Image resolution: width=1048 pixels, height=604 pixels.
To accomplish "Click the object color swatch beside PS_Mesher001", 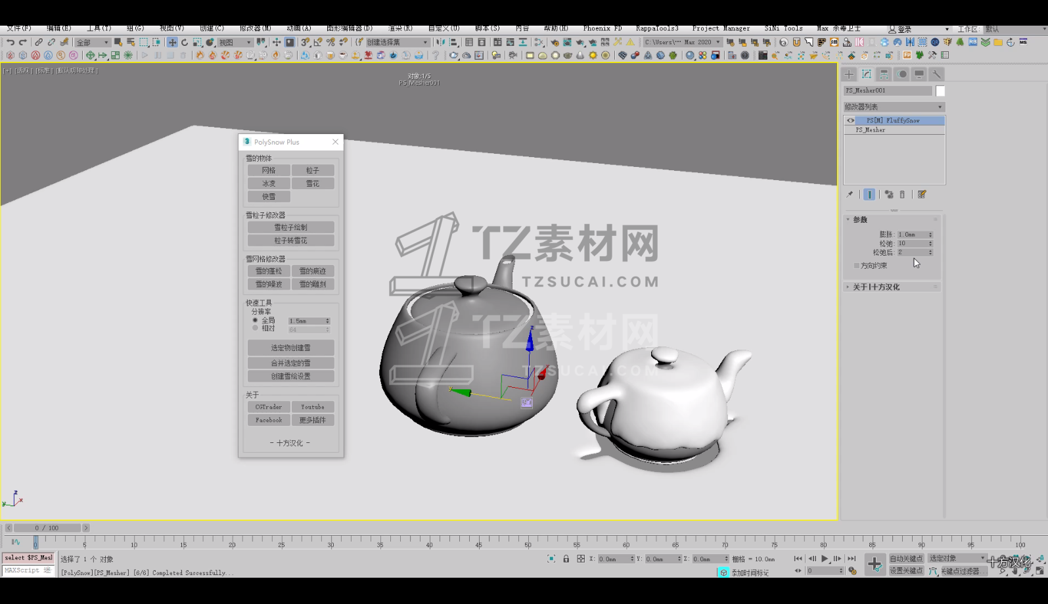I will [x=940, y=91].
